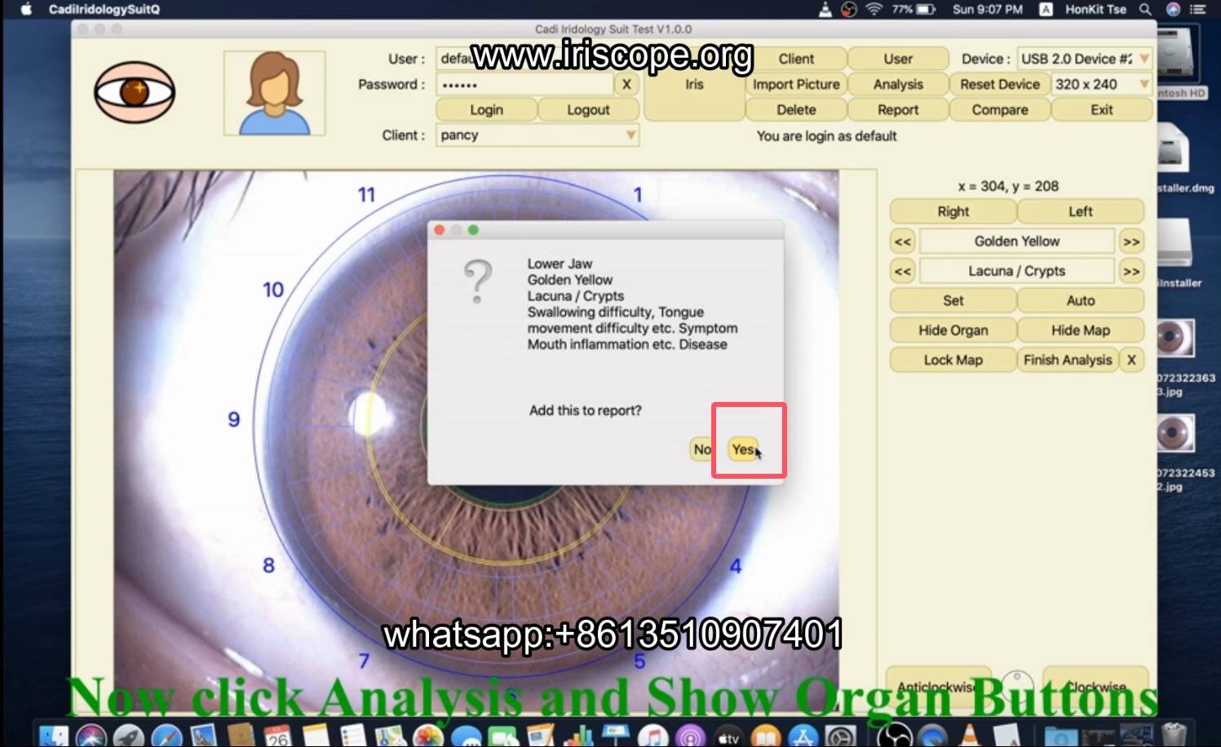Click the Lacuna / Crypts sign field

(1016, 271)
